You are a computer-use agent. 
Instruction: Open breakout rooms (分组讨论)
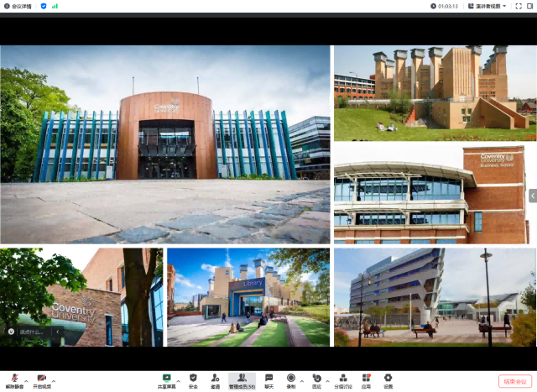[344, 380]
